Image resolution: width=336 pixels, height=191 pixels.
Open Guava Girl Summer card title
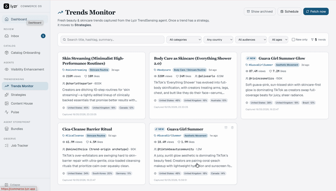coord(185,129)
